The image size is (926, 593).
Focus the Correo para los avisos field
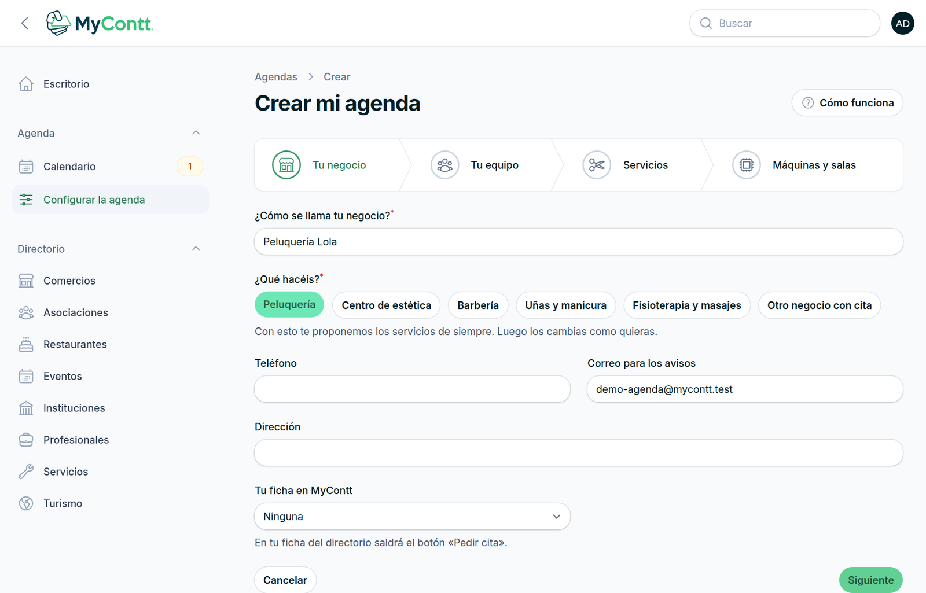pyautogui.click(x=745, y=389)
